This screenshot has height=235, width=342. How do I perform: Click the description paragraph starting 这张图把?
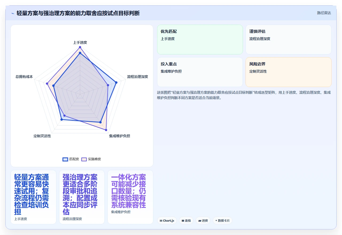click(244, 95)
